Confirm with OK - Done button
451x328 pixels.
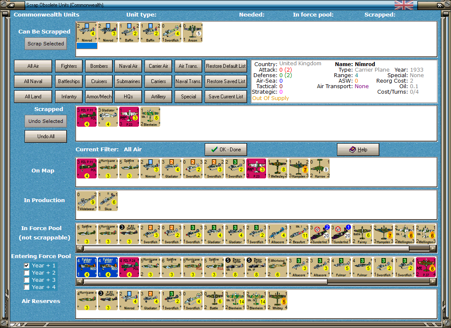tap(226, 150)
